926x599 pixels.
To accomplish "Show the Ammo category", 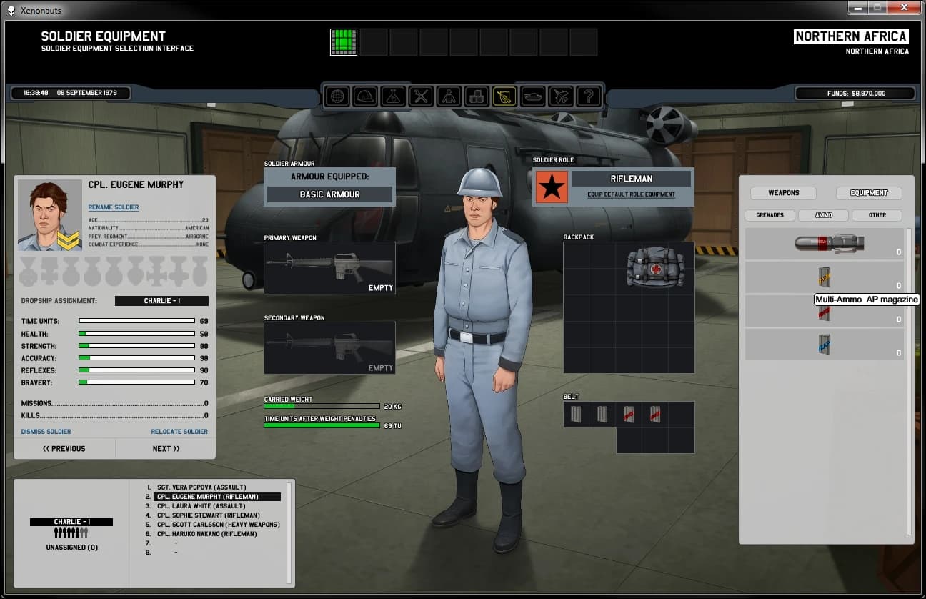I will pyautogui.click(x=824, y=215).
